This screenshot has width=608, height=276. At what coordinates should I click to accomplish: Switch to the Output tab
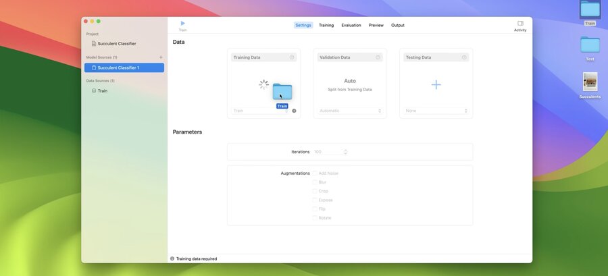click(x=397, y=25)
